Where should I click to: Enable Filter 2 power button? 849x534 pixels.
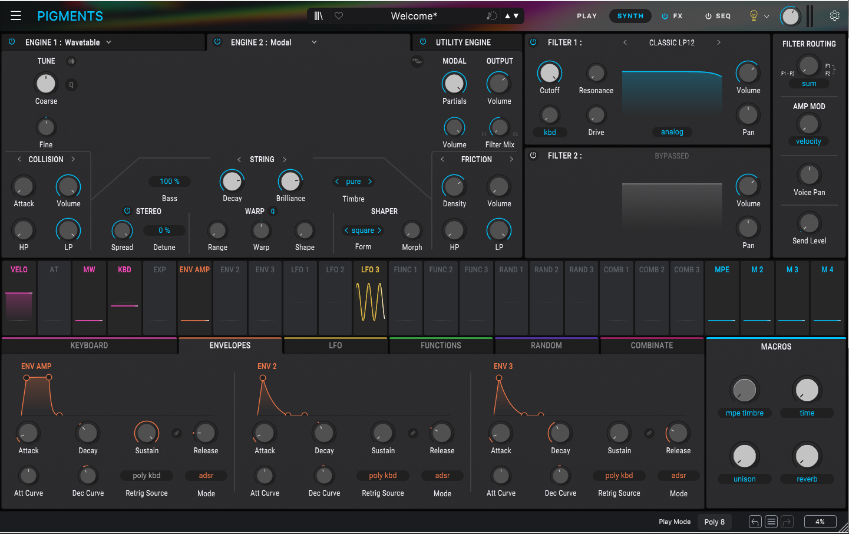[x=533, y=156]
